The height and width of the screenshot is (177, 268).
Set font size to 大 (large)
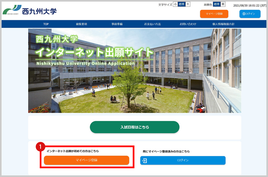pyautogui.click(x=188, y=4)
